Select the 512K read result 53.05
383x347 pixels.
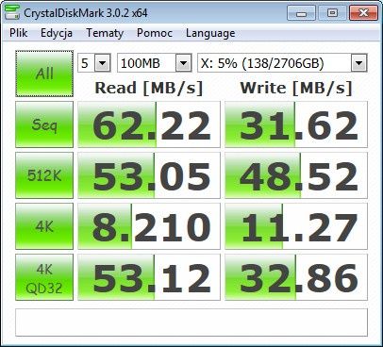pyautogui.click(x=149, y=175)
